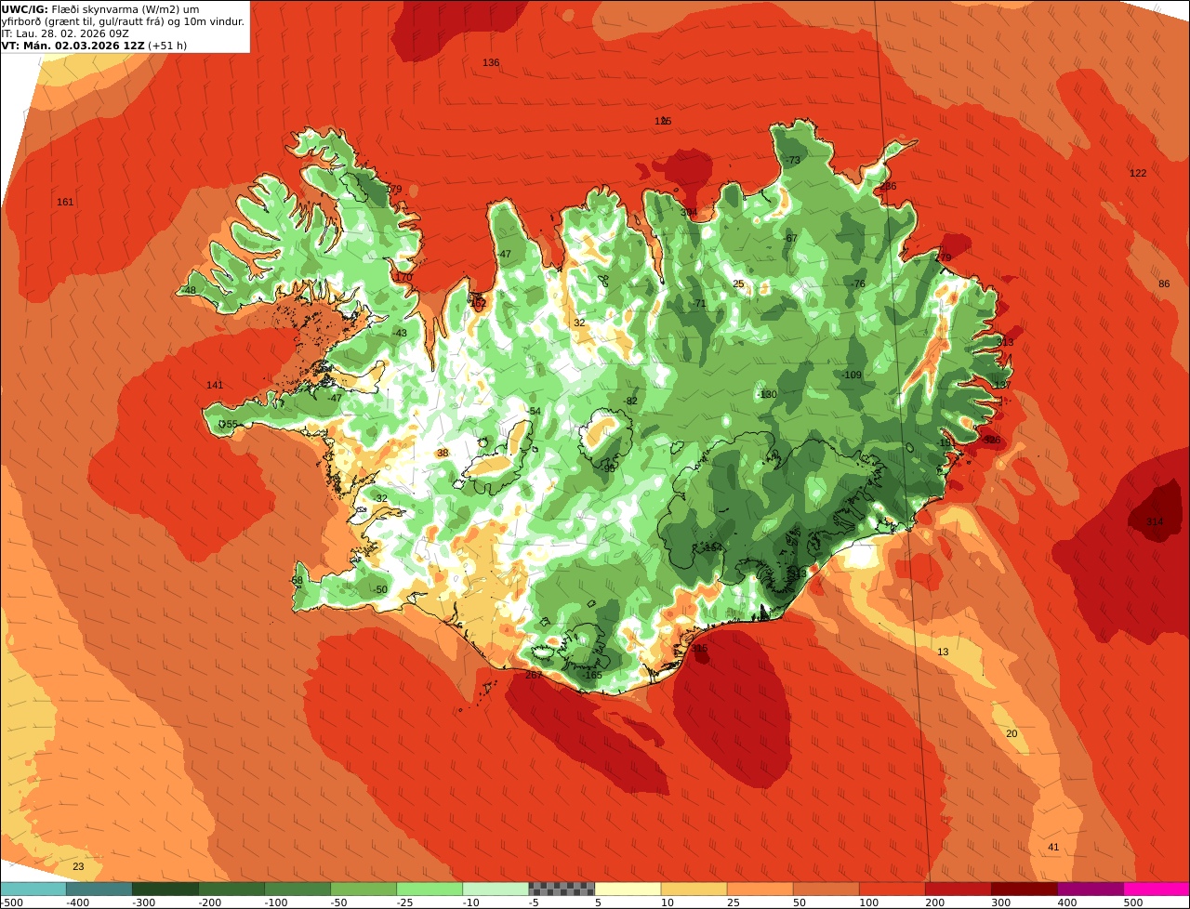This screenshot has width=1190, height=909.
Task: Click the map value '161' over the western sea
Action: tap(65, 202)
